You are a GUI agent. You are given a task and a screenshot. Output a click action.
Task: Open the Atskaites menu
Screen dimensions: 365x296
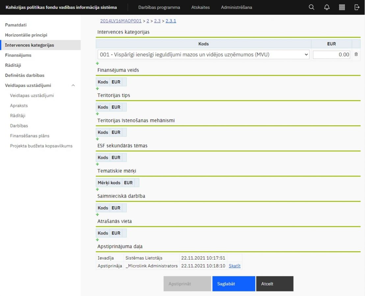[200, 7]
